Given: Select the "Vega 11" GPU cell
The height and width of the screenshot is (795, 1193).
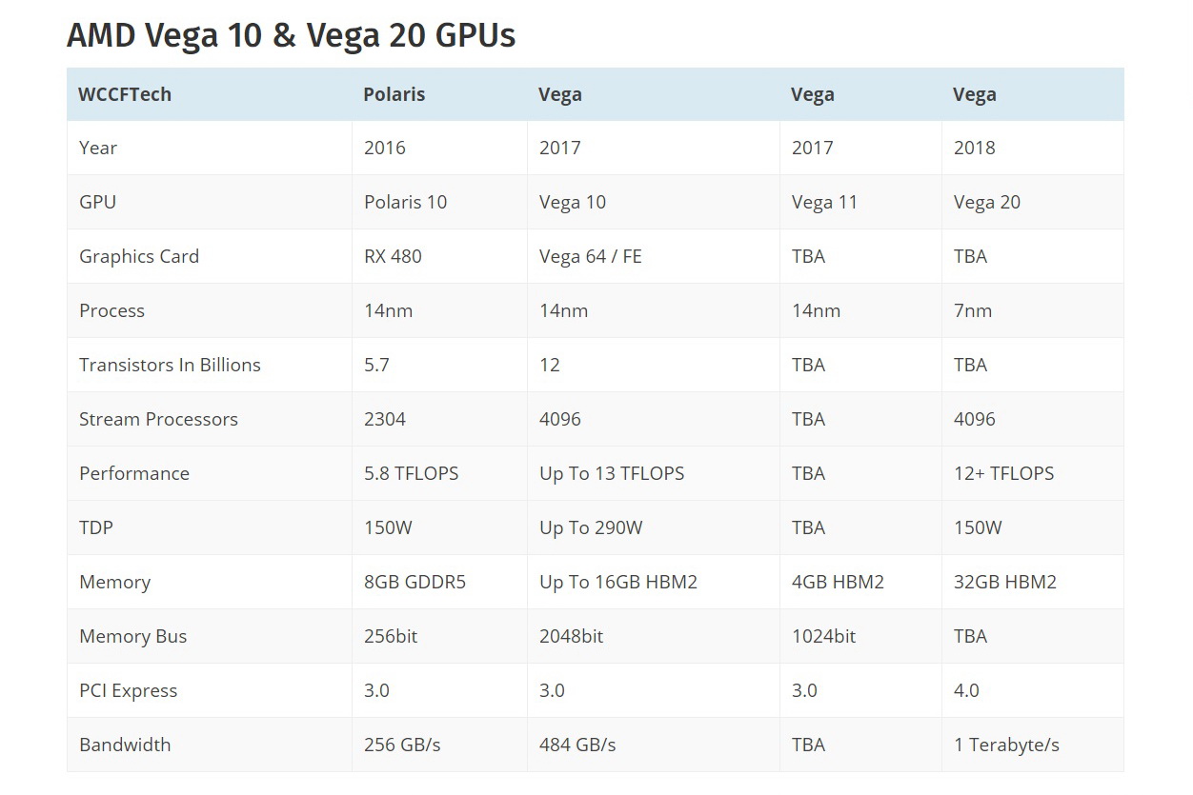Looking at the screenshot, I should click(x=824, y=202).
